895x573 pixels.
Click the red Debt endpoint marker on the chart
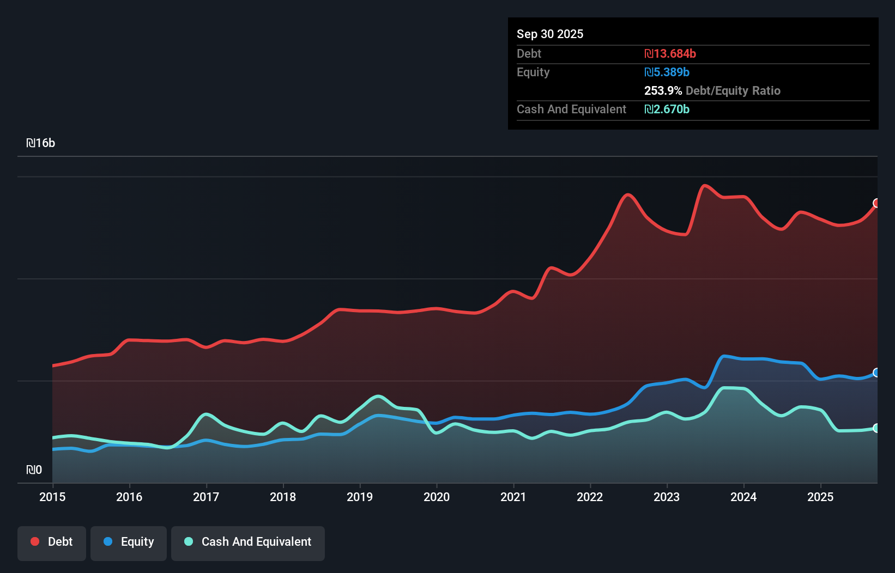point(876,203)
